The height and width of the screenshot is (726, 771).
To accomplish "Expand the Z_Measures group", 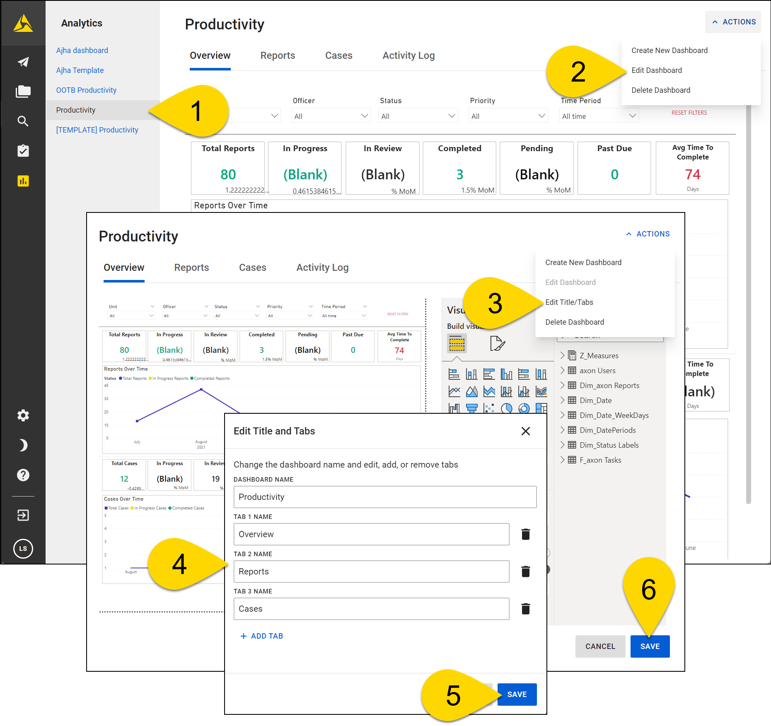I will pos(562,355).
